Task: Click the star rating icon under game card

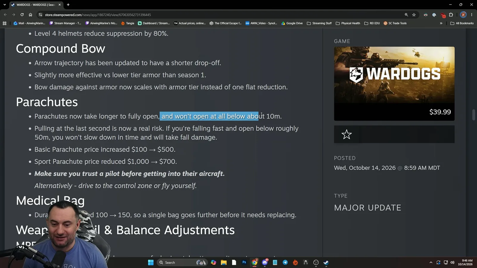Action: [346, 134]
